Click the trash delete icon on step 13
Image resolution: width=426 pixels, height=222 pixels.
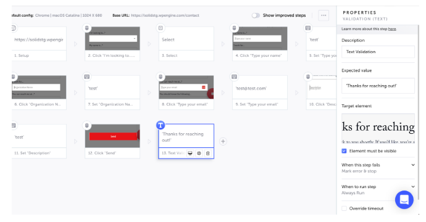point(208,154)
